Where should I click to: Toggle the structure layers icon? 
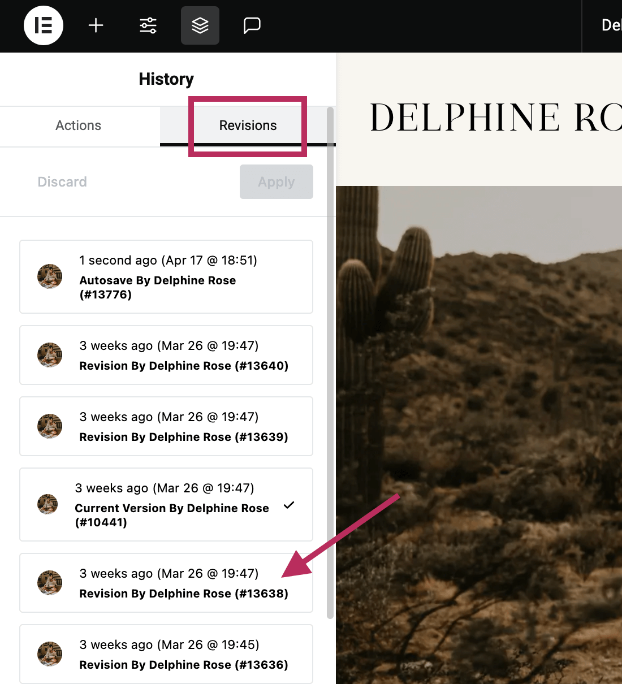coord(200,25)
